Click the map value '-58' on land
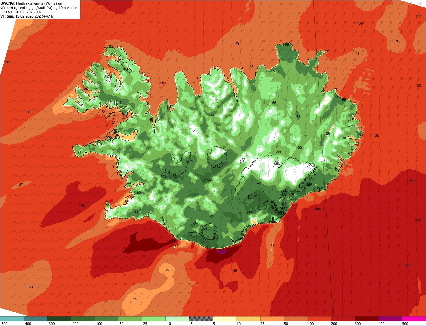Screen dimensions: 426x326 (298, 117)
